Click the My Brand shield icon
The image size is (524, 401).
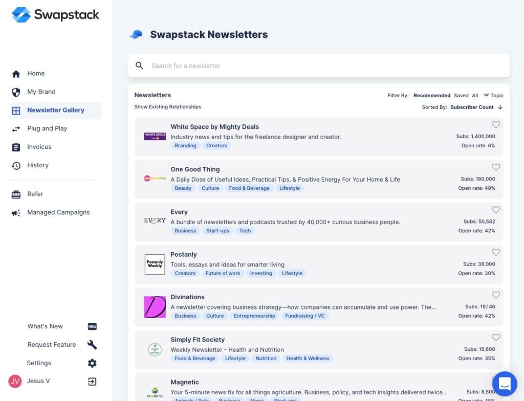coord(16,92)
